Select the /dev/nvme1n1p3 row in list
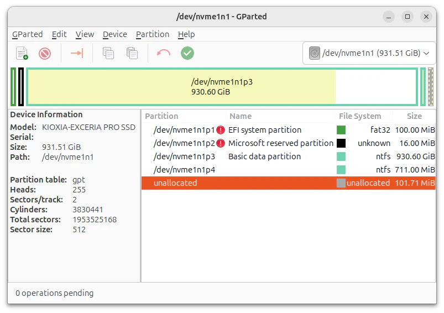 pyautogui.click(x=289, y=156)
